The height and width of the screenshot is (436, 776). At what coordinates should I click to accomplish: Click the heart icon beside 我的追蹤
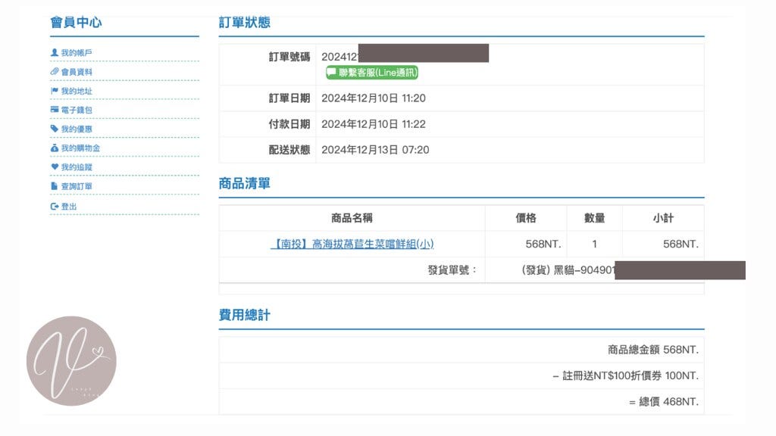55,167
